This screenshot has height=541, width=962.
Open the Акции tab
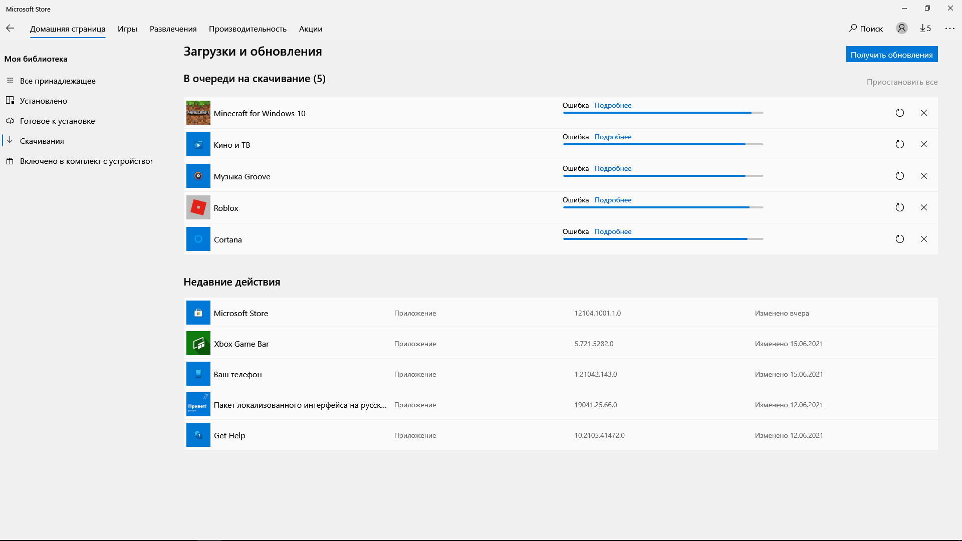tap(311, 29)
